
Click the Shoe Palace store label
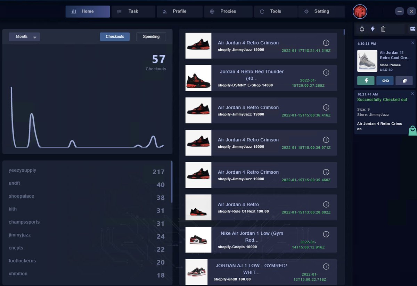pos(390,65)
